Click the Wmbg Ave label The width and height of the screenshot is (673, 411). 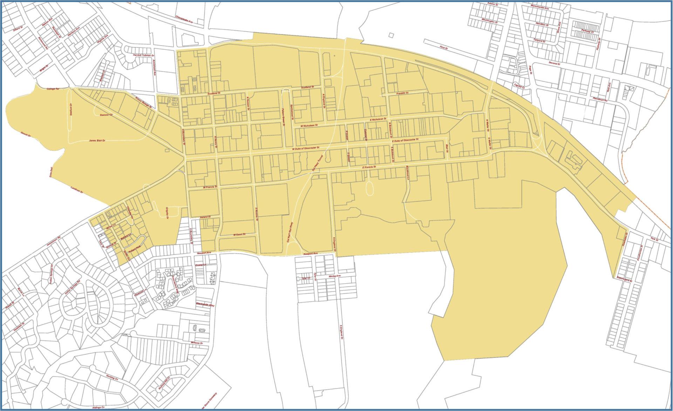(335, 277)
